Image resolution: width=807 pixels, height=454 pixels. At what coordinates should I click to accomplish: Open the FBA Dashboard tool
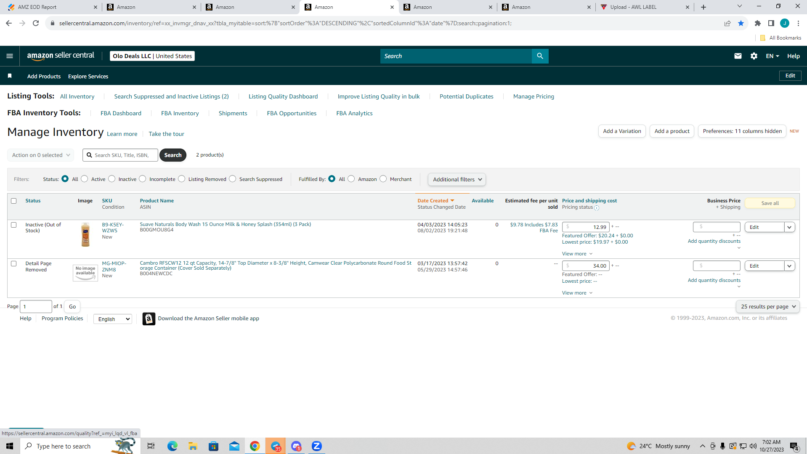click(121, 113)
